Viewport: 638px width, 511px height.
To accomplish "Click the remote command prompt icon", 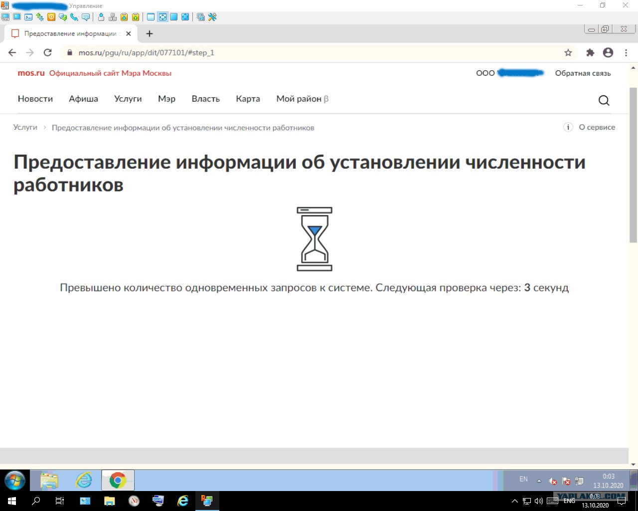I will 28,17.
